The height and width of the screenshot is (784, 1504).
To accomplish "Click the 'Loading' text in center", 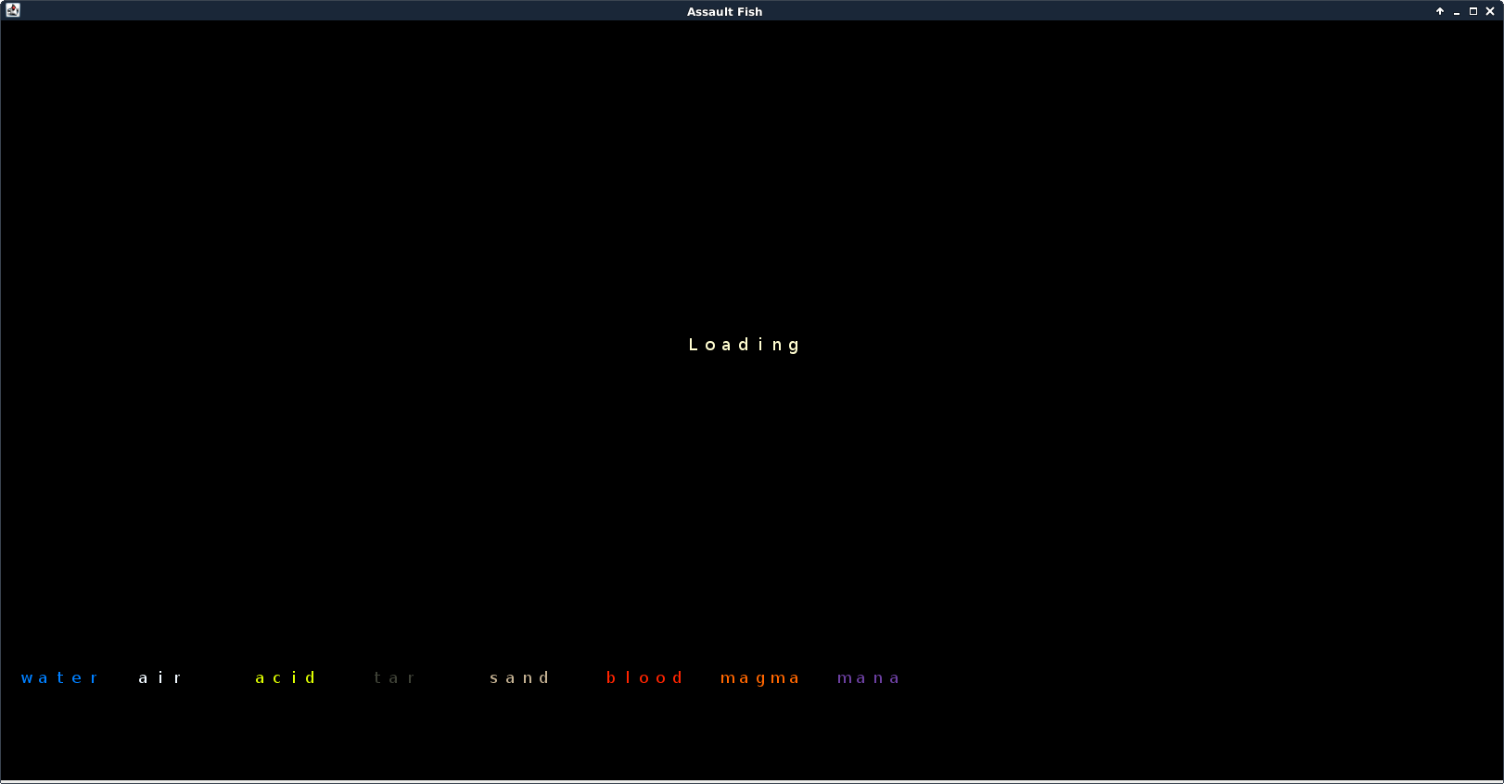I will tap(745, 345).
